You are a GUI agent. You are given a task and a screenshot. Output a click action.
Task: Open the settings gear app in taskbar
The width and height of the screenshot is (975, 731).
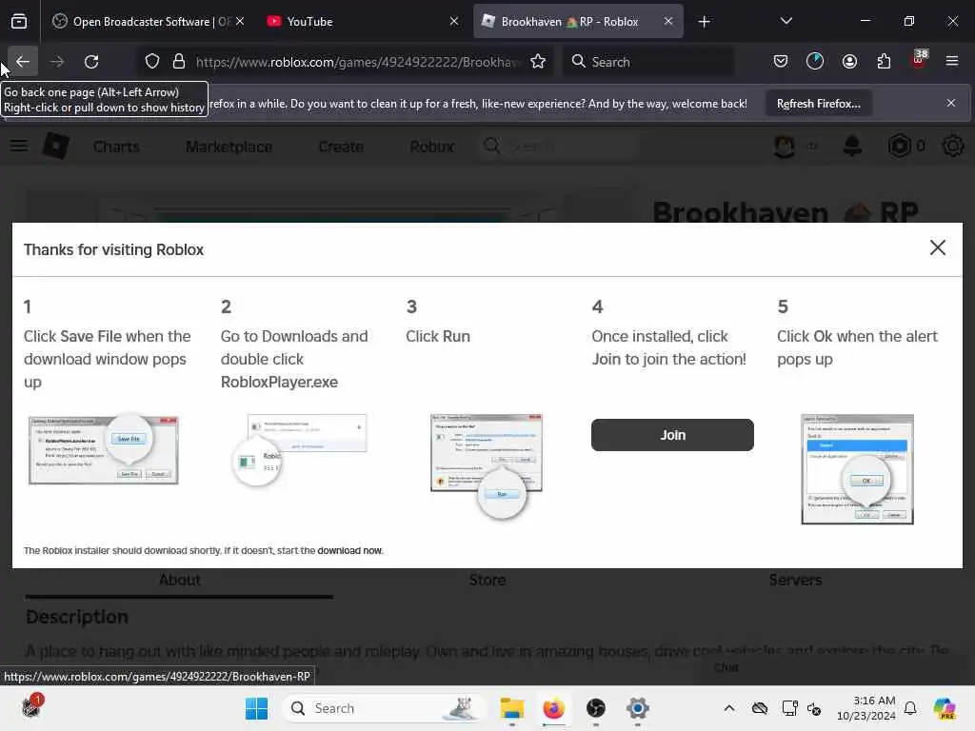pos(637,708)
